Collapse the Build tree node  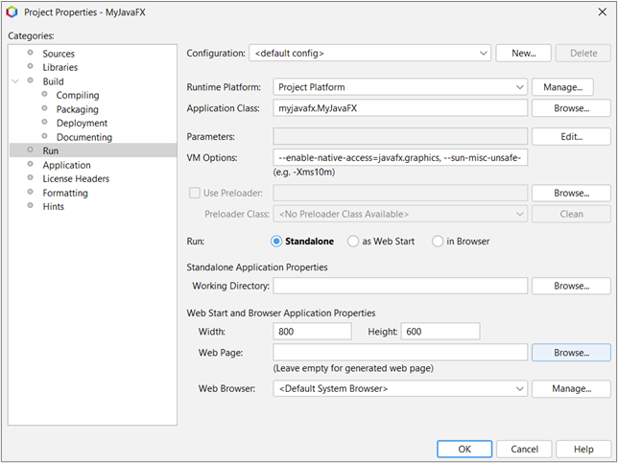point(15,81)
